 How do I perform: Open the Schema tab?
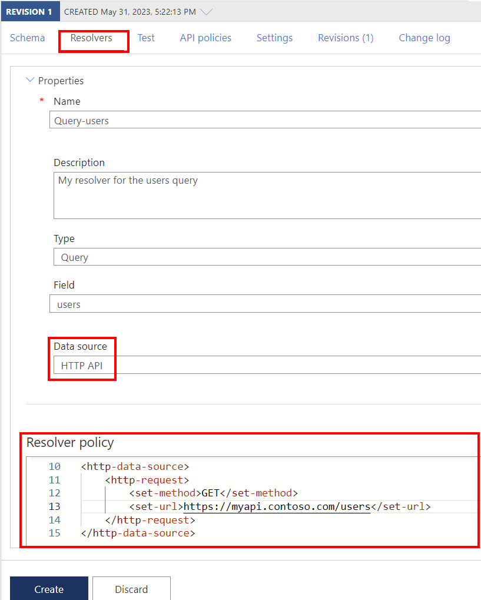pos(27,38)
